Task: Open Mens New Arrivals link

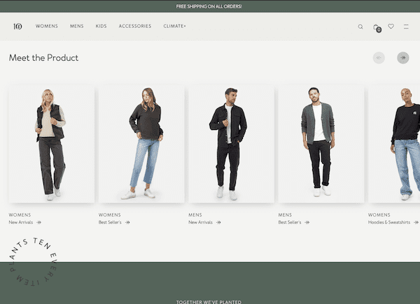Action: (x=204, y=222)
